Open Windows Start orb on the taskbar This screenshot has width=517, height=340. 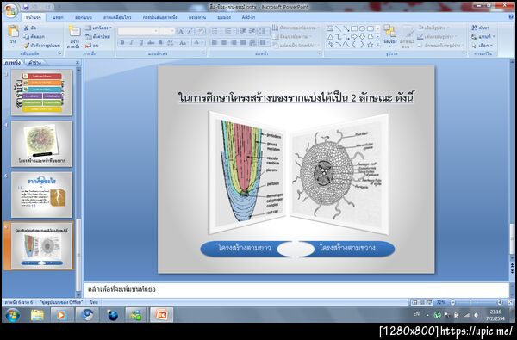pos(13,315)
